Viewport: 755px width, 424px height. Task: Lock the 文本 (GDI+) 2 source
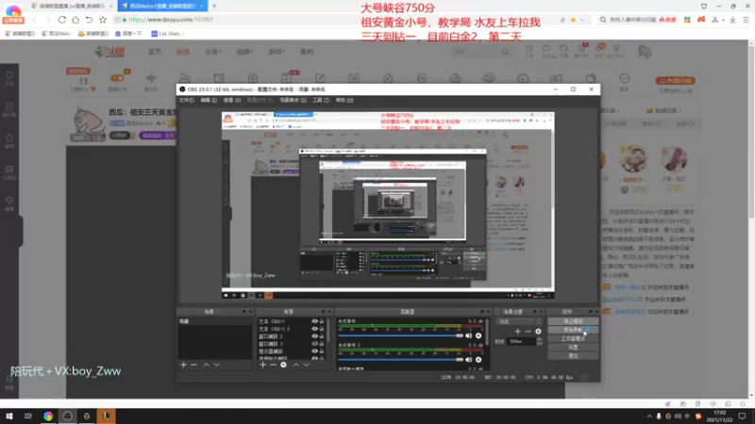click(x=322, y=329)
